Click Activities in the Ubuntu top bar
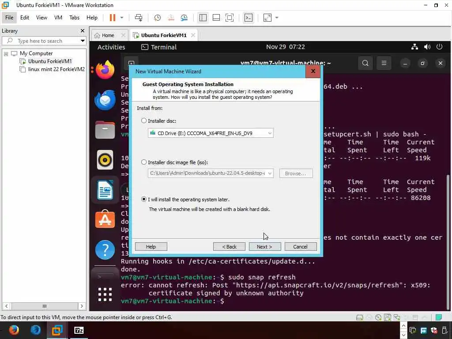 111,47
